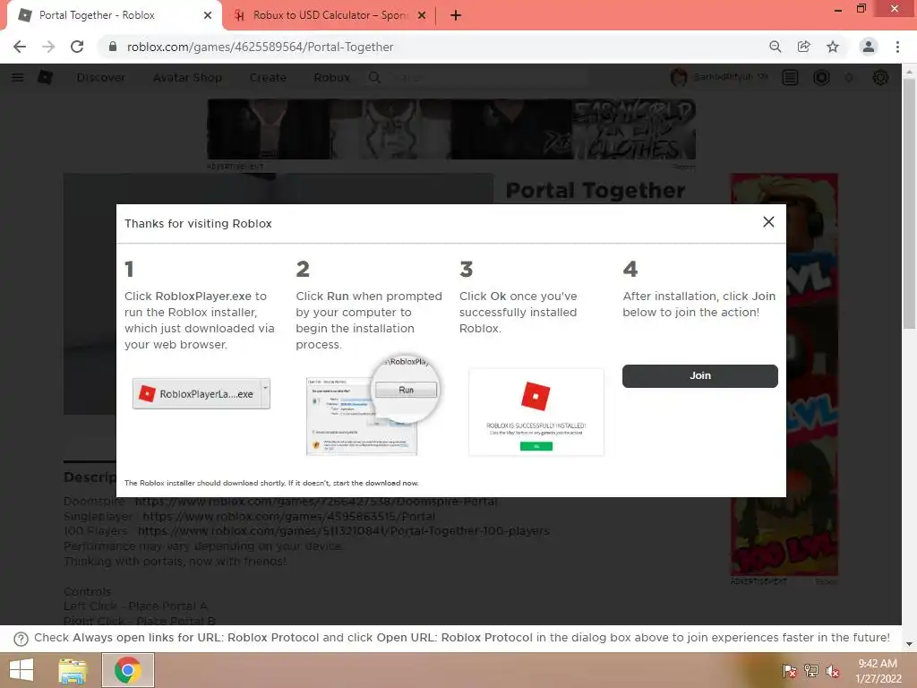Open the Create menu item

[268, 77]
